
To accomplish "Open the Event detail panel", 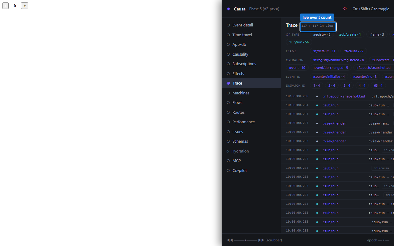I will point(251,25).
